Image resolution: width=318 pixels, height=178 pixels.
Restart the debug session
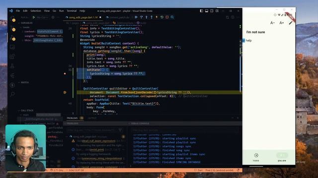point(162,17)
